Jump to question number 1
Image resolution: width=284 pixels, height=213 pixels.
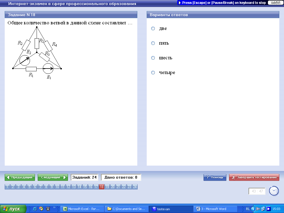(7, 187)
